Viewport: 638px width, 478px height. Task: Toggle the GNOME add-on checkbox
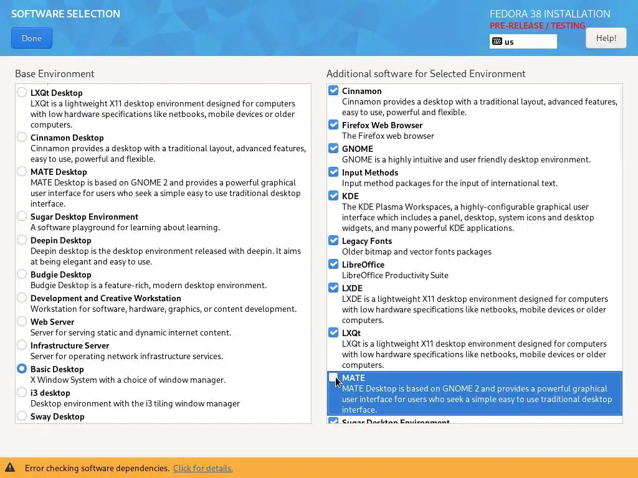point(333,148)
